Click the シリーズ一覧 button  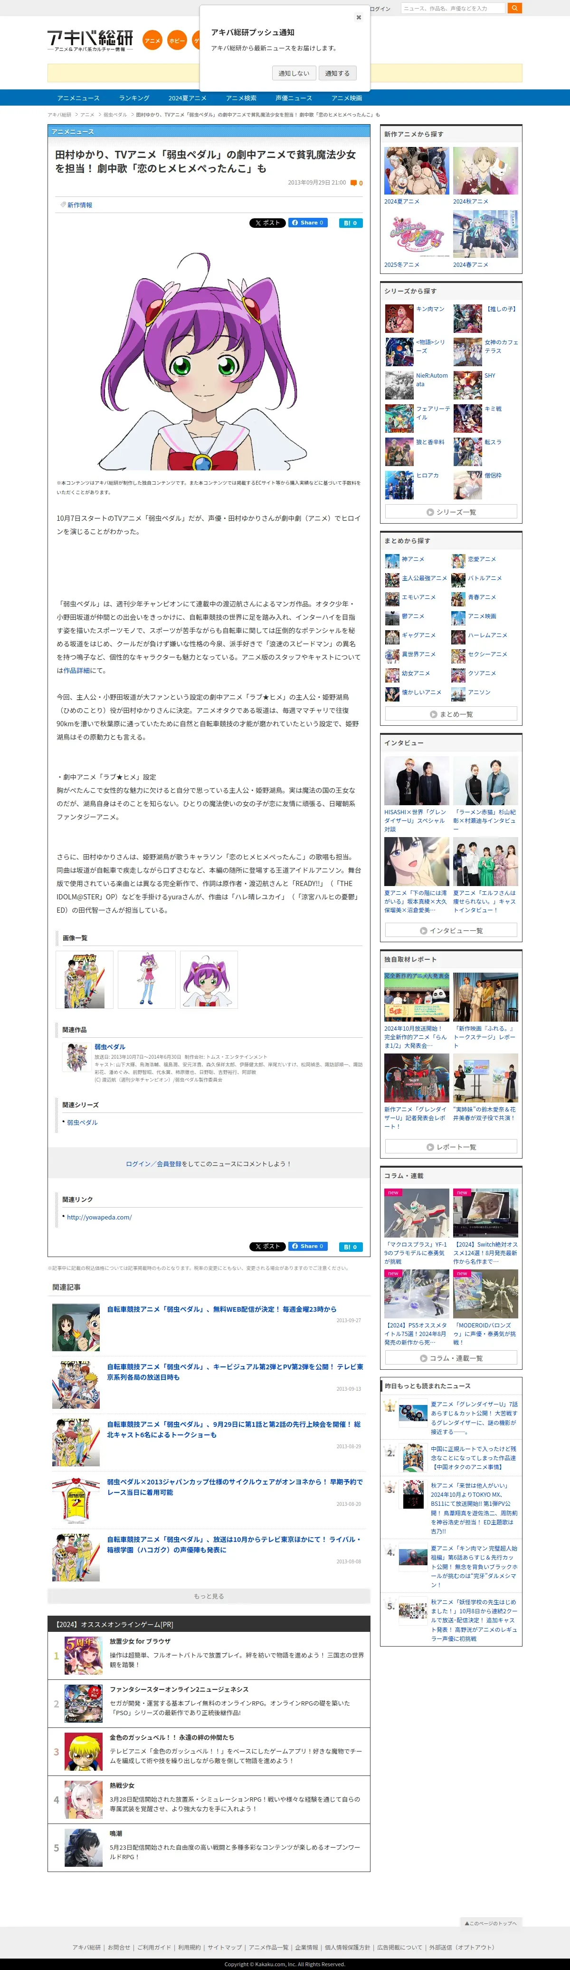point(451,512)
